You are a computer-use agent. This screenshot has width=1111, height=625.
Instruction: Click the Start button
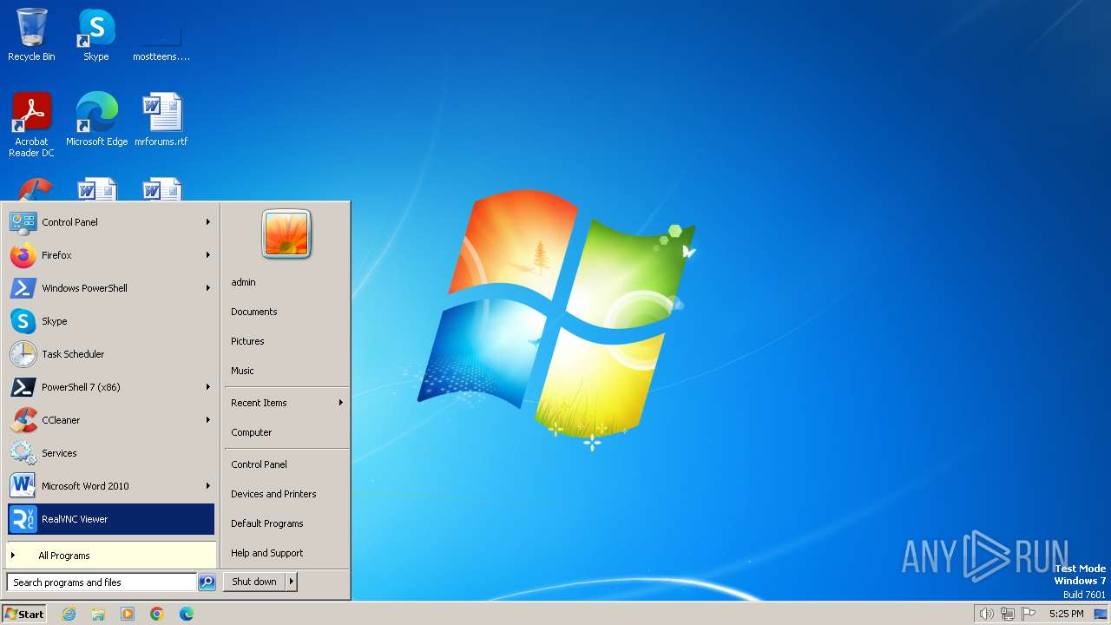pos(24,614)
